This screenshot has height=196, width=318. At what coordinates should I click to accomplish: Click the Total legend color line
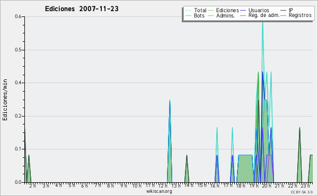(188, 11)
